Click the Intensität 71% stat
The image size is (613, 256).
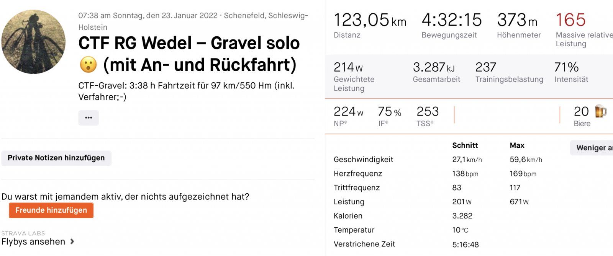(x=571, y=72)
